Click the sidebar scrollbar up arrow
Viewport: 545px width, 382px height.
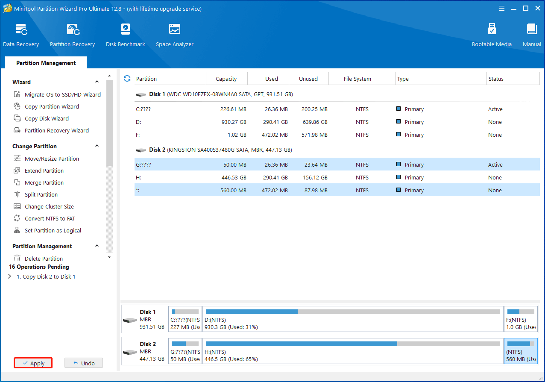(109, 76)
